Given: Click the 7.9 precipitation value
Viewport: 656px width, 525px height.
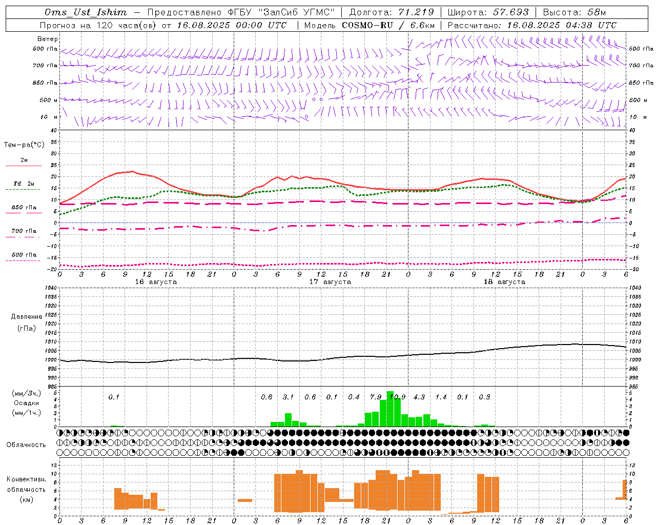Looking at the screenshot, I should (x=376, y=397).
